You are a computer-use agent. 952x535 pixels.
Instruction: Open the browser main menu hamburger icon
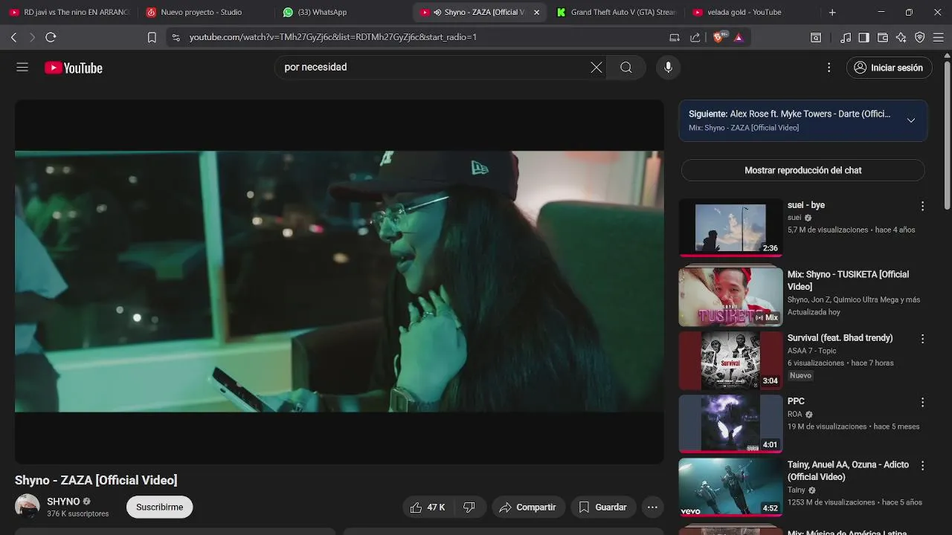pyautogui.click(x=939, y=37)
